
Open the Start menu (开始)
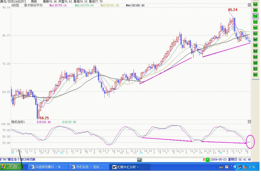[11, 167]
